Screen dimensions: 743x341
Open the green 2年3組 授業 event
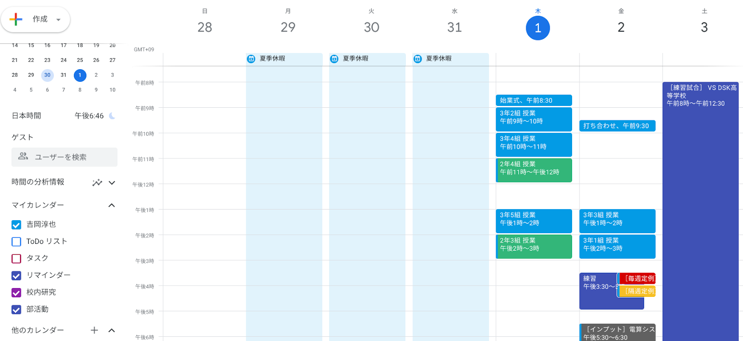click(534, 247)
